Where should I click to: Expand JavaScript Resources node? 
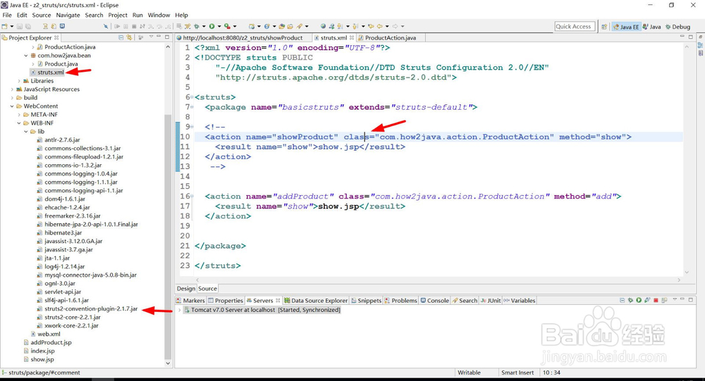coord(12,89)
